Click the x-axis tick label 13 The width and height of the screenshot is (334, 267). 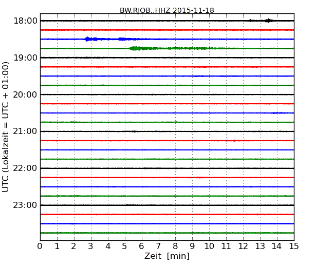click(x=260, y=246)
